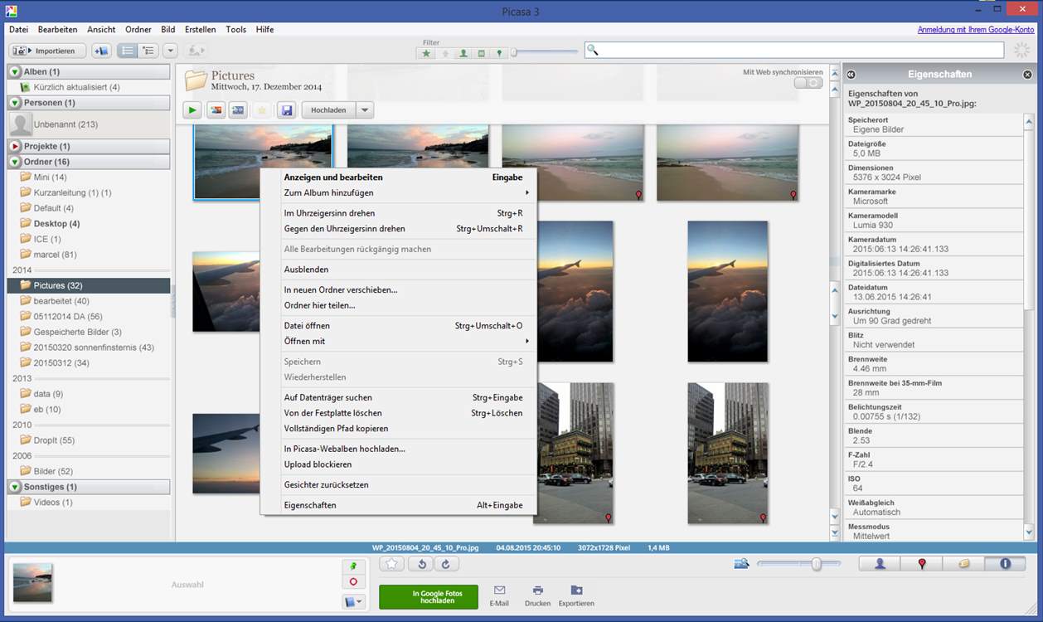Open the 20150320 sonnenfinsternis folder
1043x622 pixels.
(x=94, y=347)
